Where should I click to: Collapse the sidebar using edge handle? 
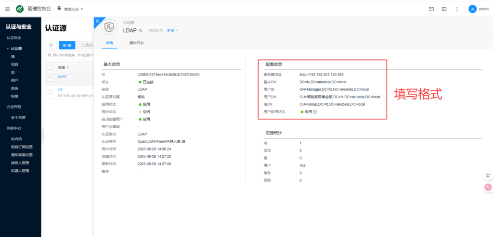point(42,136)
